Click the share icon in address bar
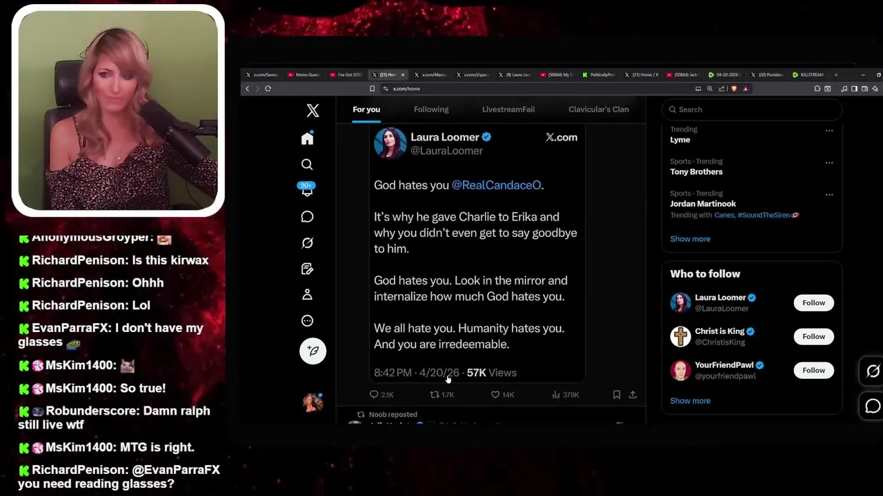The height and width of the screenshot is (496, 883). (x=722, y=89)
